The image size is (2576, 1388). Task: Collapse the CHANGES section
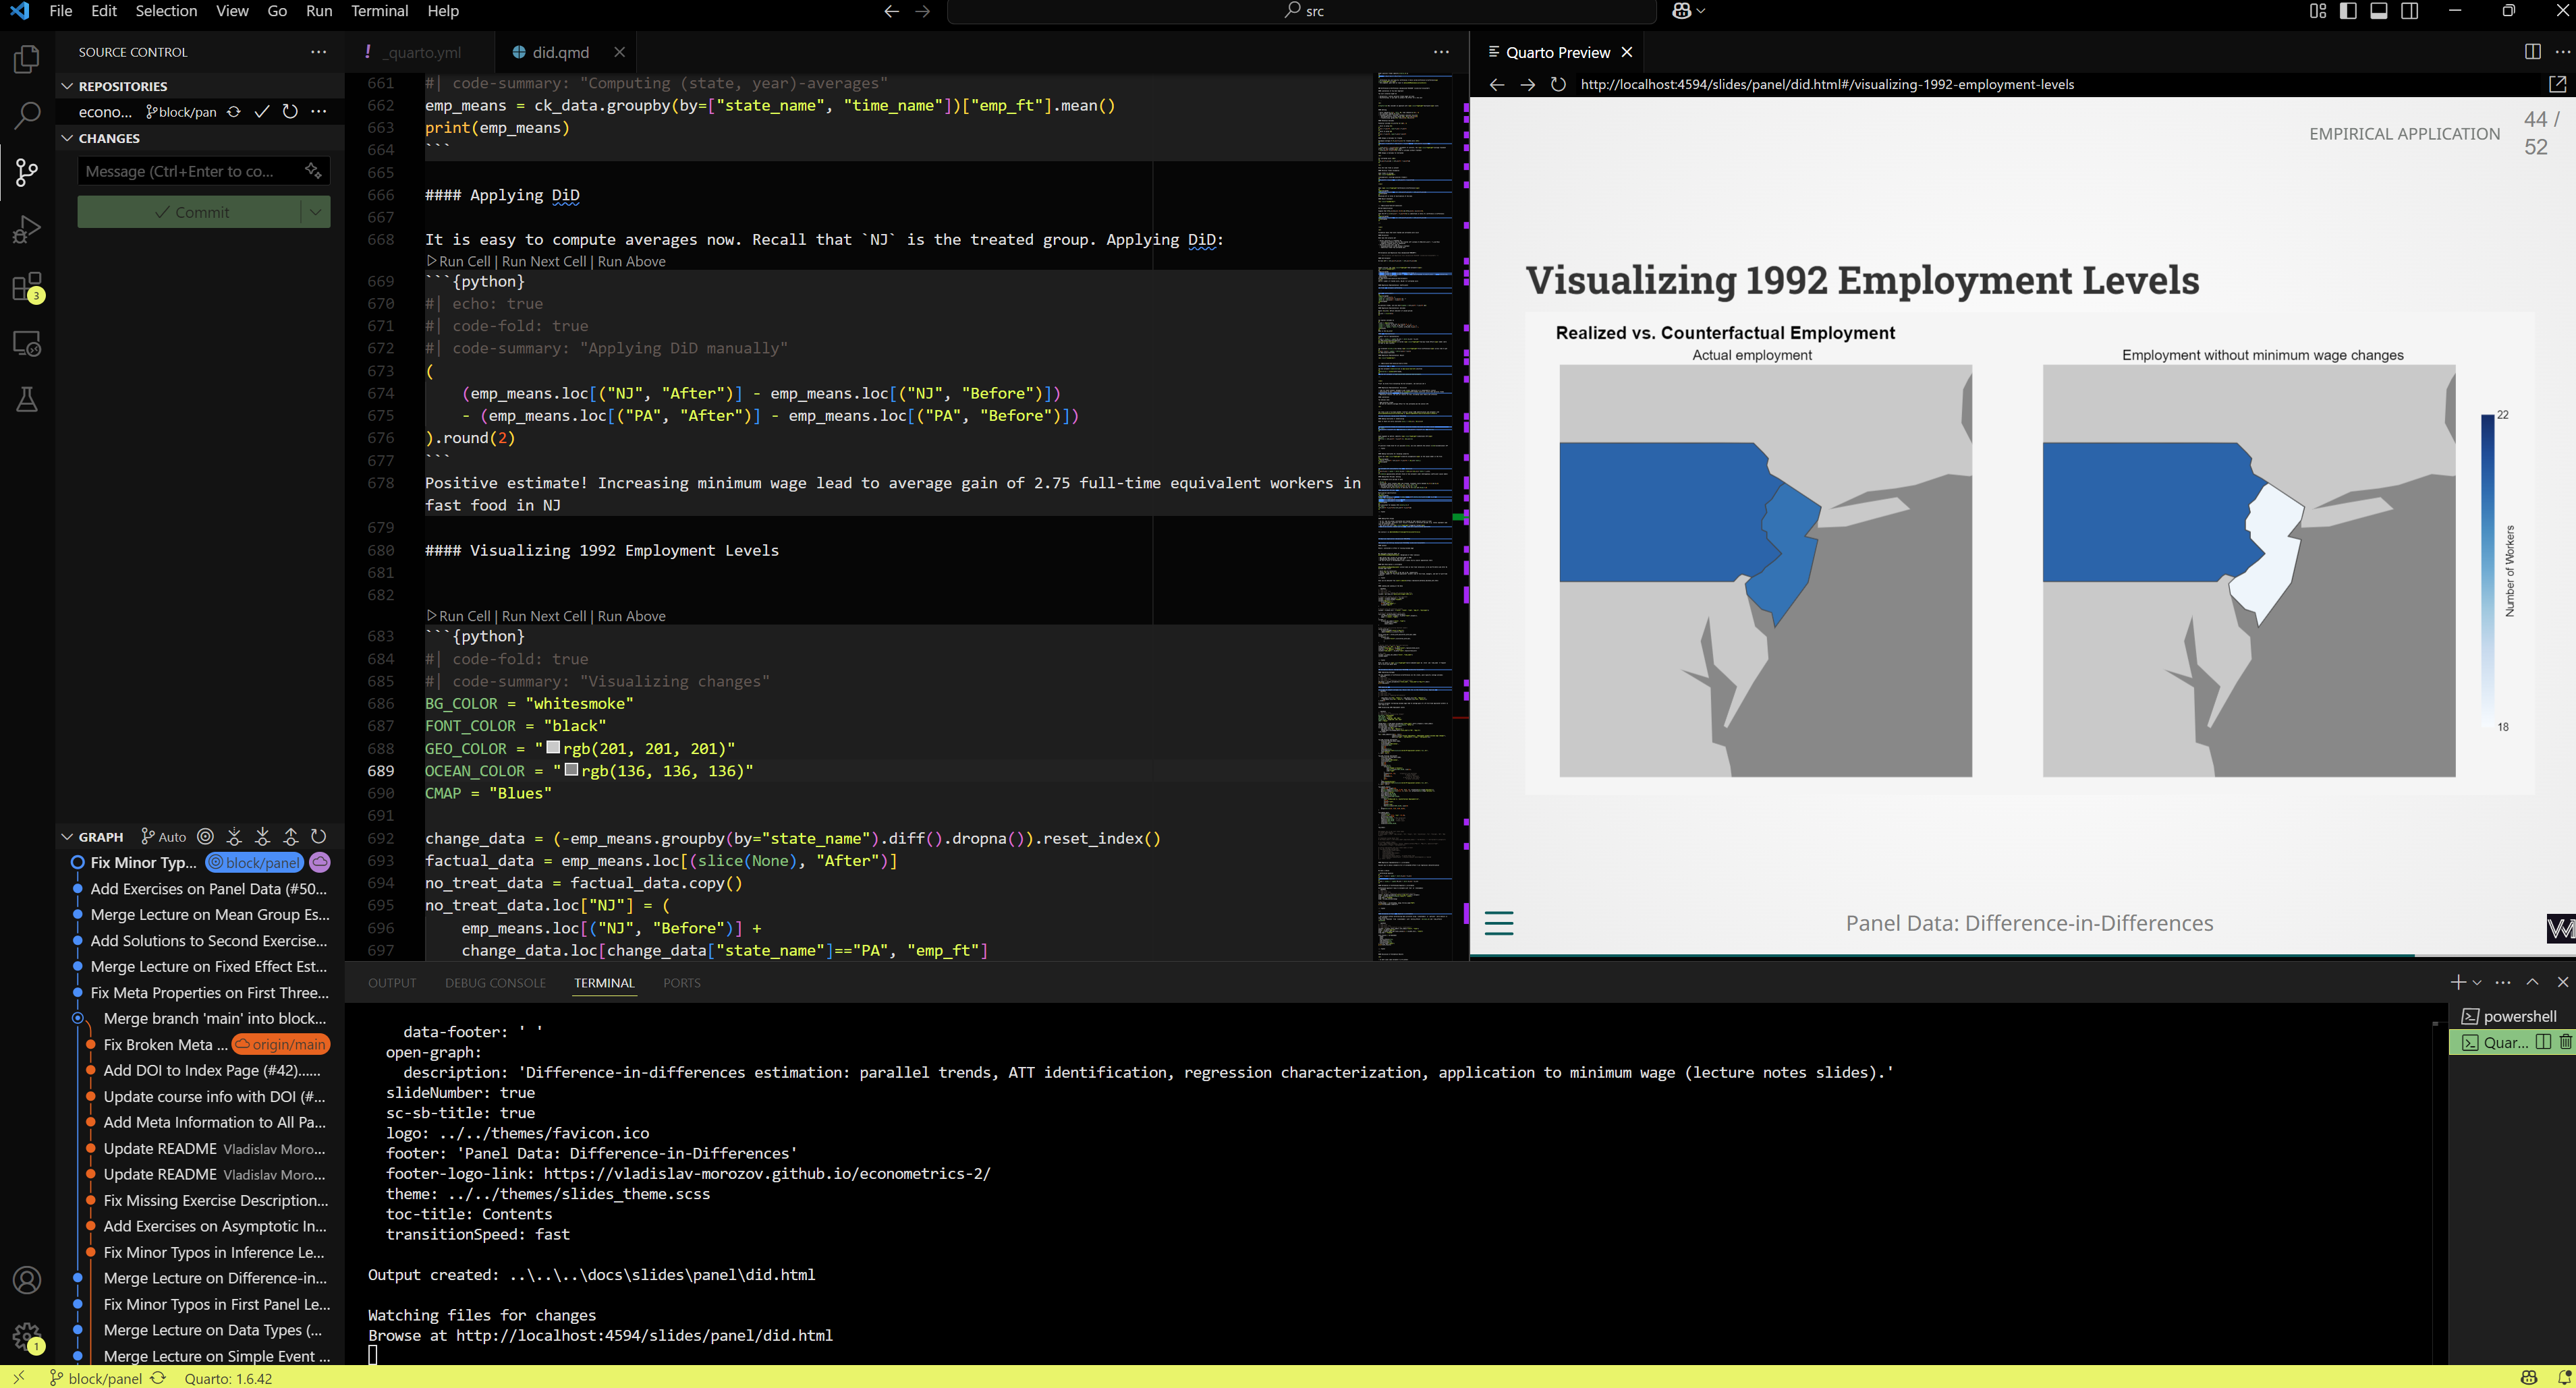(67, 138)
